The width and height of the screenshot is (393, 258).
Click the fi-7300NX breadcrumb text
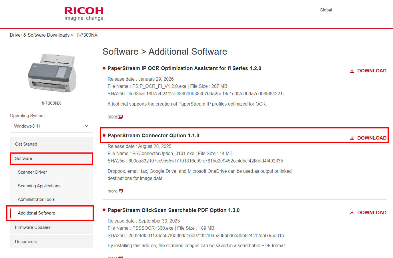point(87,35)
